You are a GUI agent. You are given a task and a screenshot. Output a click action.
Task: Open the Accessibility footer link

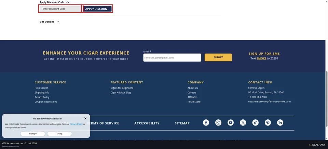(147, 123)
